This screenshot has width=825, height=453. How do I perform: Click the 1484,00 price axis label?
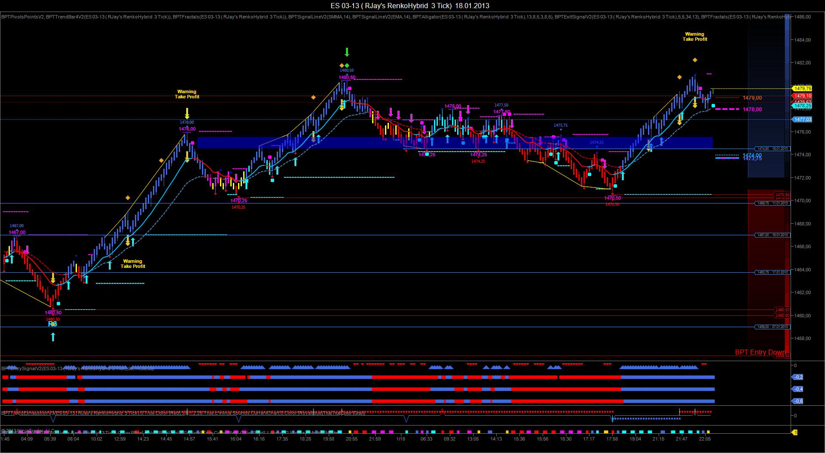pyautogui.click(x=803, y=40)
